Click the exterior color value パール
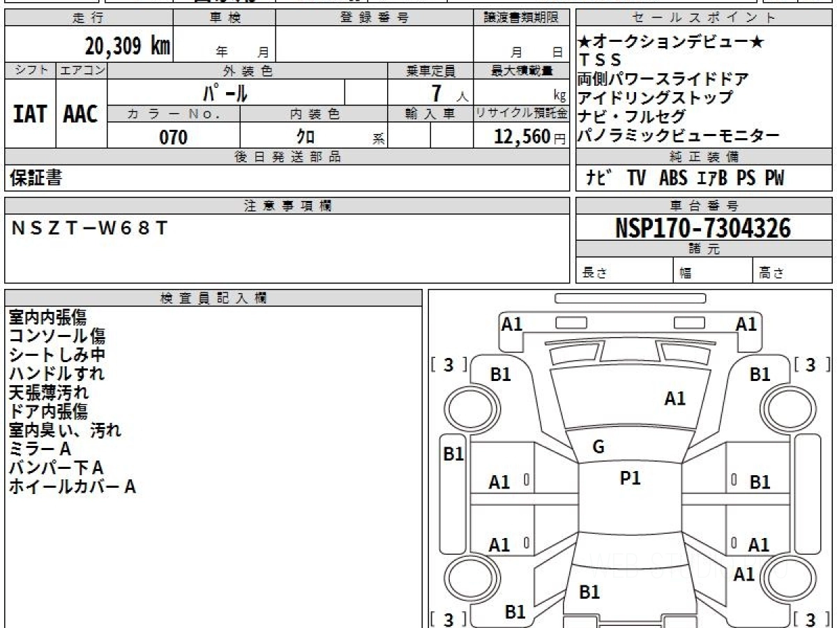This screenshot has height=628, width=837. (x=225, y=92)
